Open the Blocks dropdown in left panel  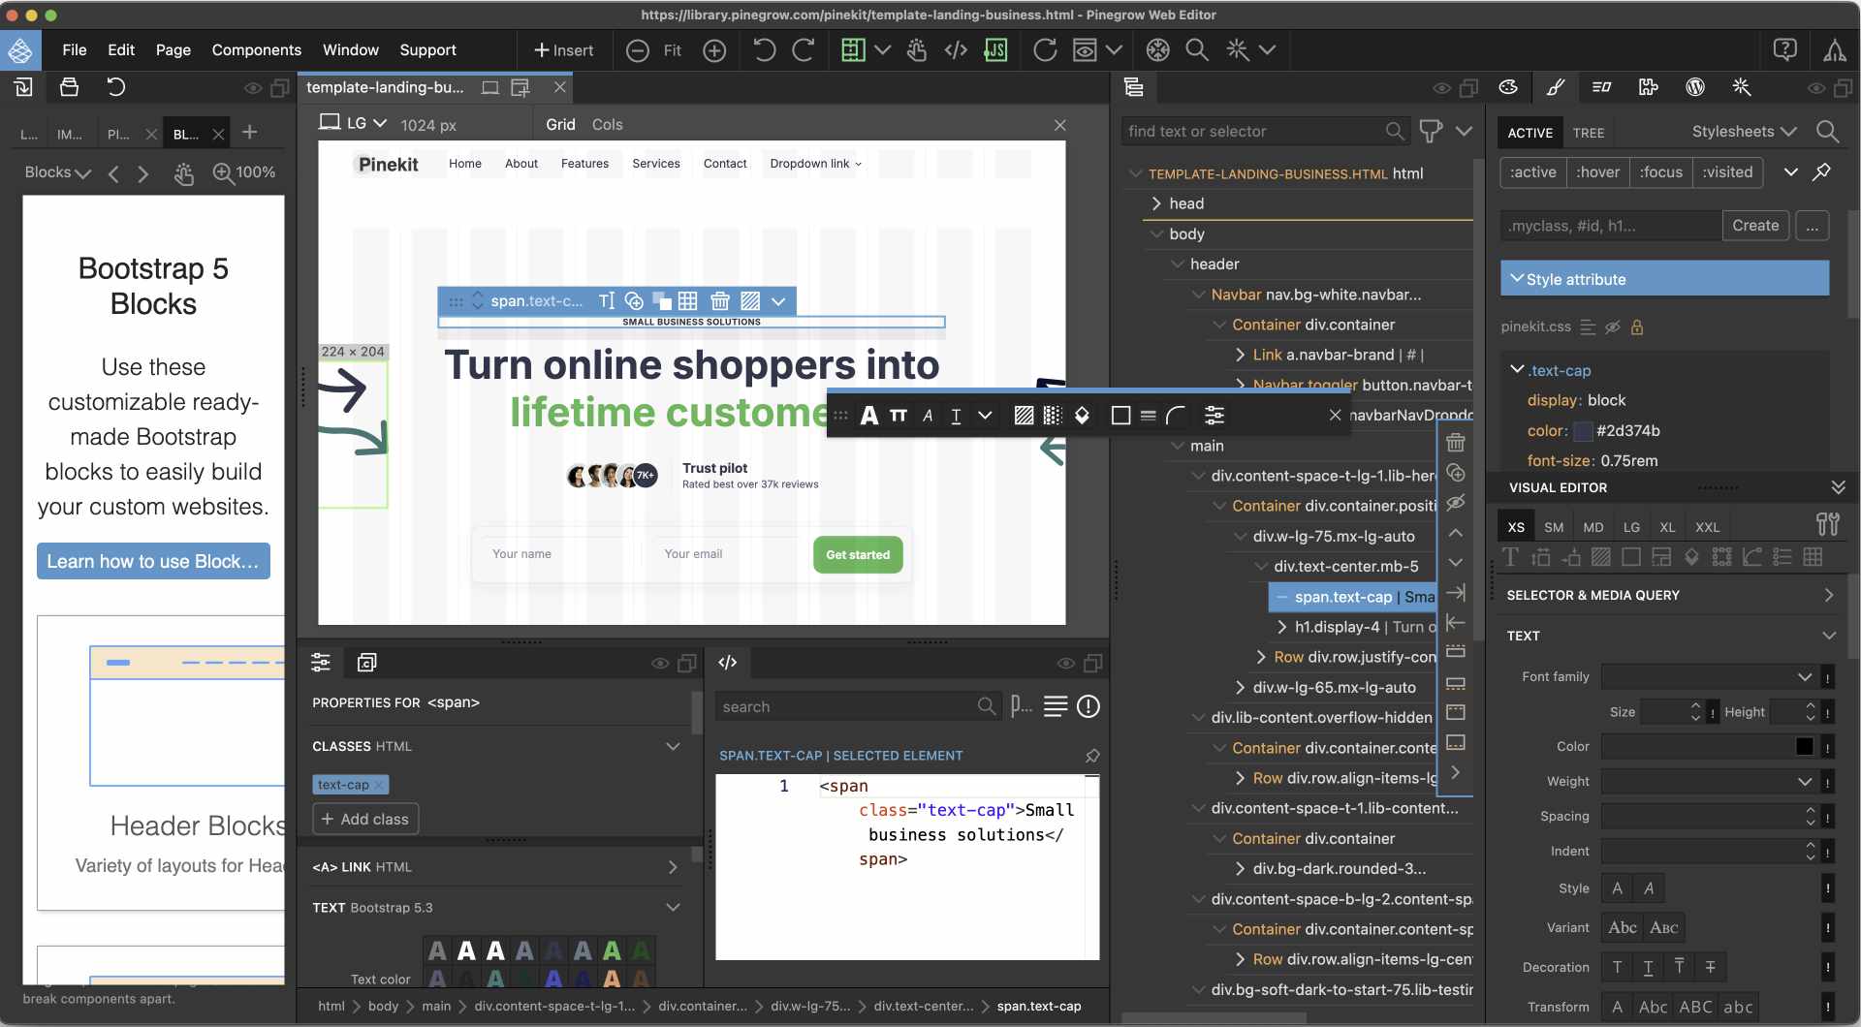[57, 172]
